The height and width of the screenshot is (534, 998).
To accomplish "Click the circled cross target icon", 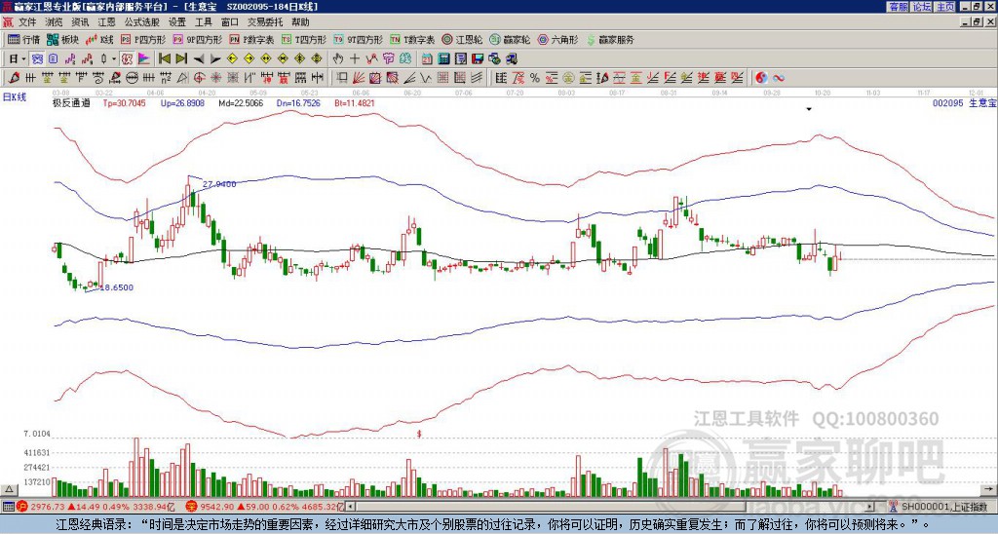I will tap(199, 78).
